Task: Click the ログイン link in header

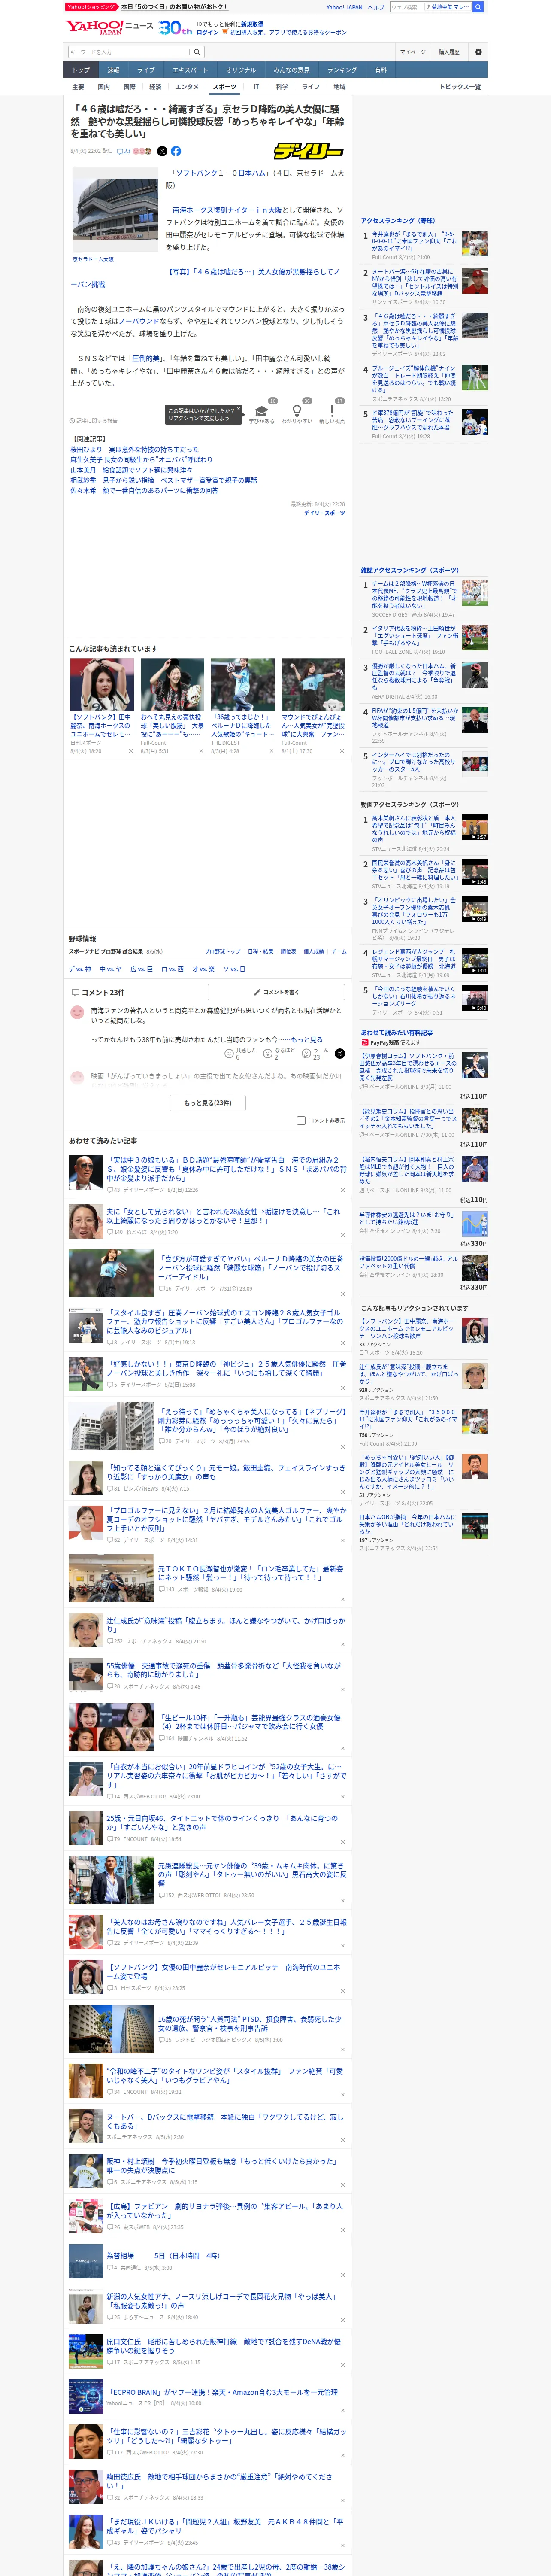Action: click(208, 32)
